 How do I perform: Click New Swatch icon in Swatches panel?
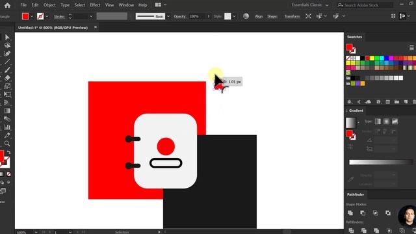(x=406, y=102)
